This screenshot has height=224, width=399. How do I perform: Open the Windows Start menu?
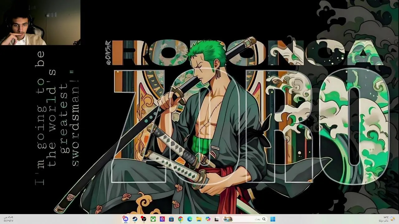pos(273,219)
